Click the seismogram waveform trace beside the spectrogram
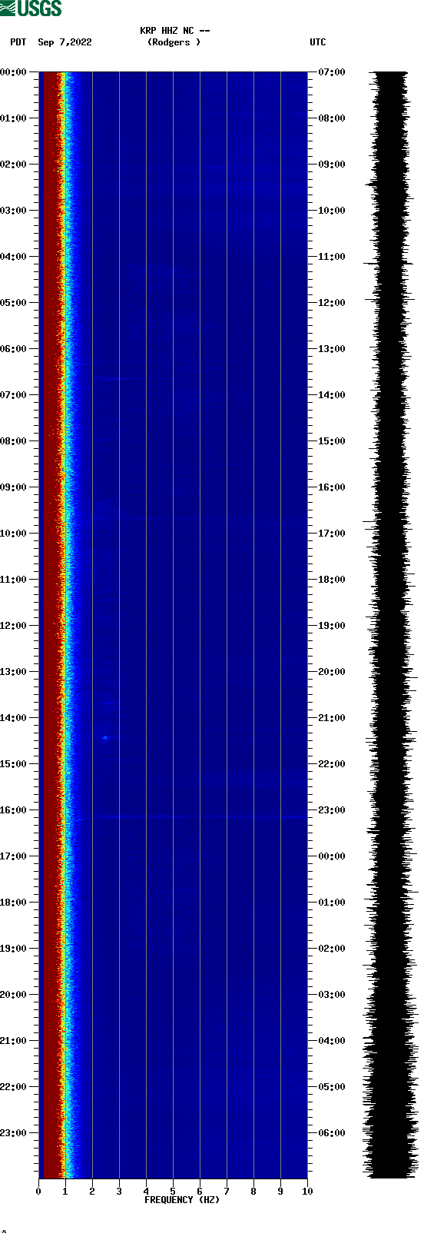Screen dimensions: 424x1240 tap(391, 625)
